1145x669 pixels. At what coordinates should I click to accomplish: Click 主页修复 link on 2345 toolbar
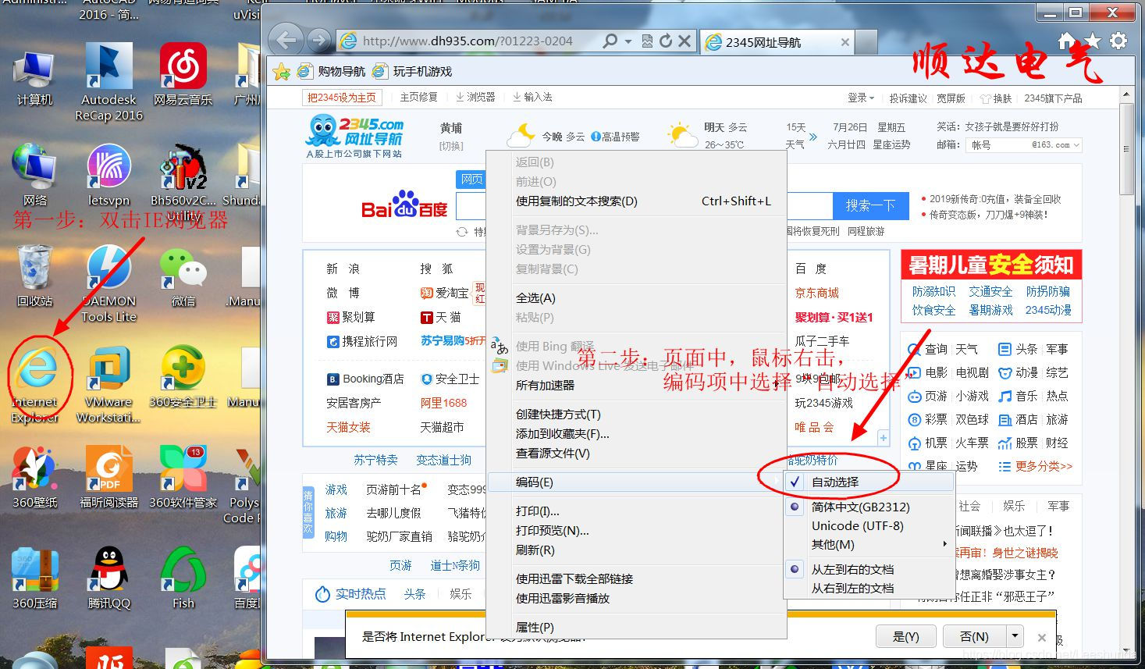(418, 98)
